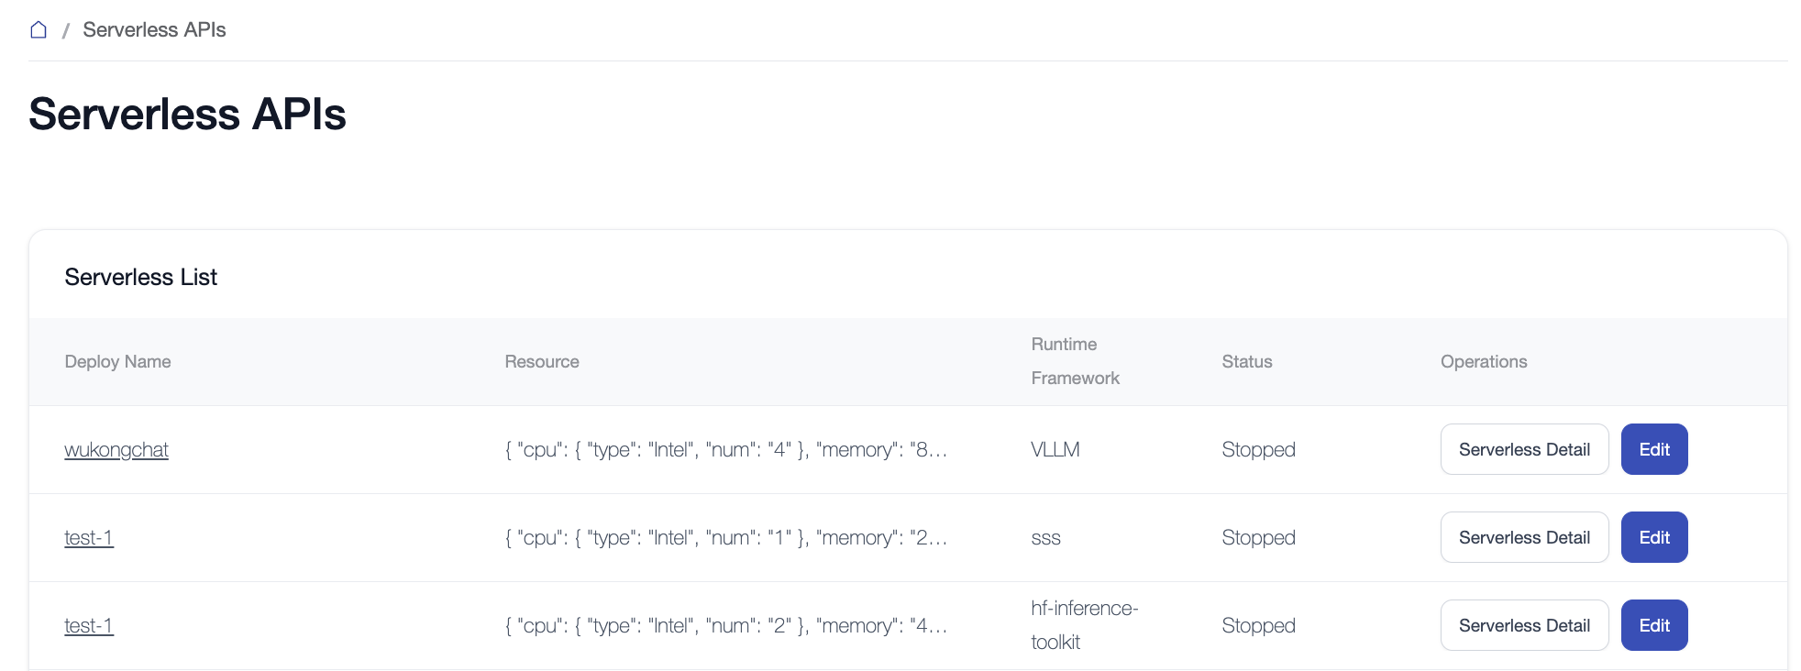Click the Runtime Framework column header
Screen dimensions: 1801x671
coord(1075,361)
